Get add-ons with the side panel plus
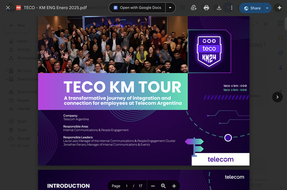 [280, 91]
